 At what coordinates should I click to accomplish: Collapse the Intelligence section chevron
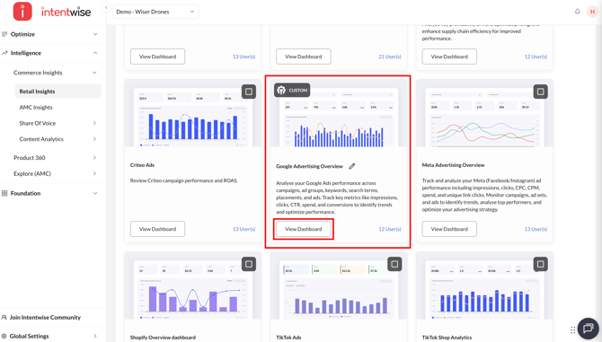95,53
